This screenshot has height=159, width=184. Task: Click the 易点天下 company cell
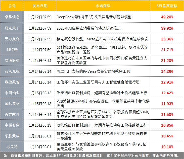12,28
